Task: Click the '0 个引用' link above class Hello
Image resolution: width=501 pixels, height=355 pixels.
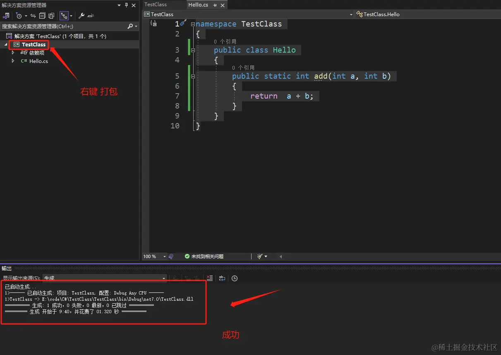Action: (225, 41)
